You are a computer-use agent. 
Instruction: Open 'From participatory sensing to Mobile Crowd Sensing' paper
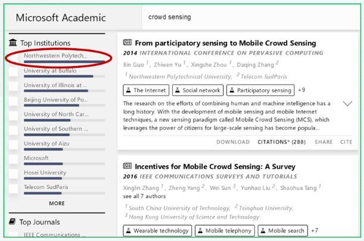tap(225, 43)
